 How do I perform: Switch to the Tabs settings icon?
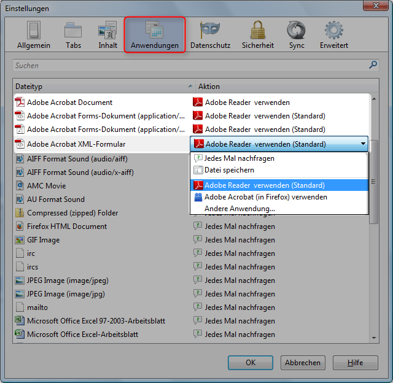click(73, 35)
